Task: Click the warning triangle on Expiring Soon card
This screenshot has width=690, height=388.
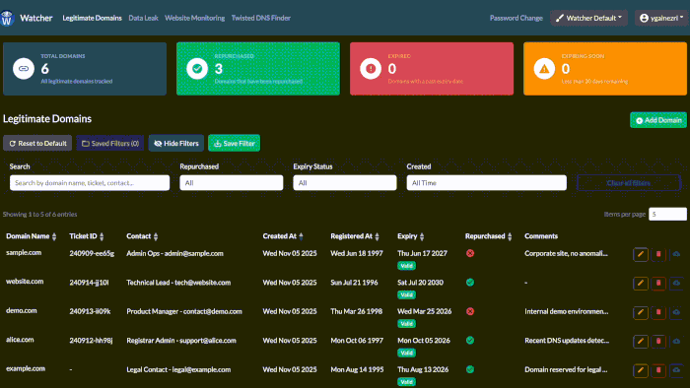Action: (x=544, y=69)
